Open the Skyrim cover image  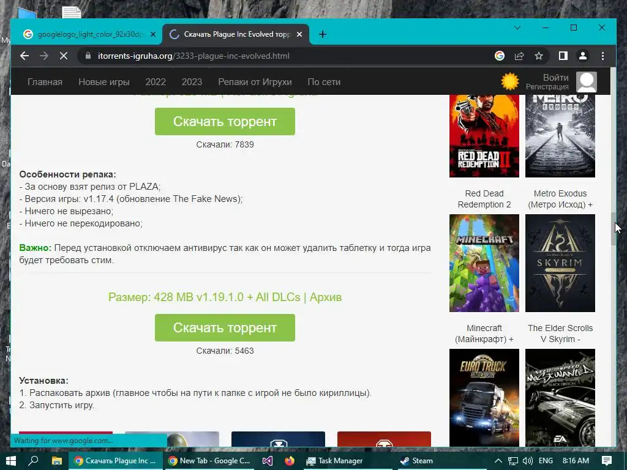[x=560, y=263]
